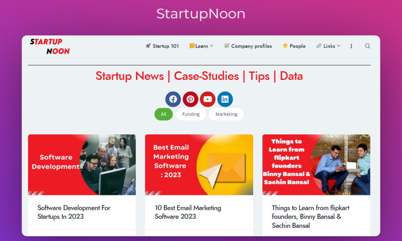Select the All filter pill
This screenshot has height=241, width=402.
coord(164,114)
